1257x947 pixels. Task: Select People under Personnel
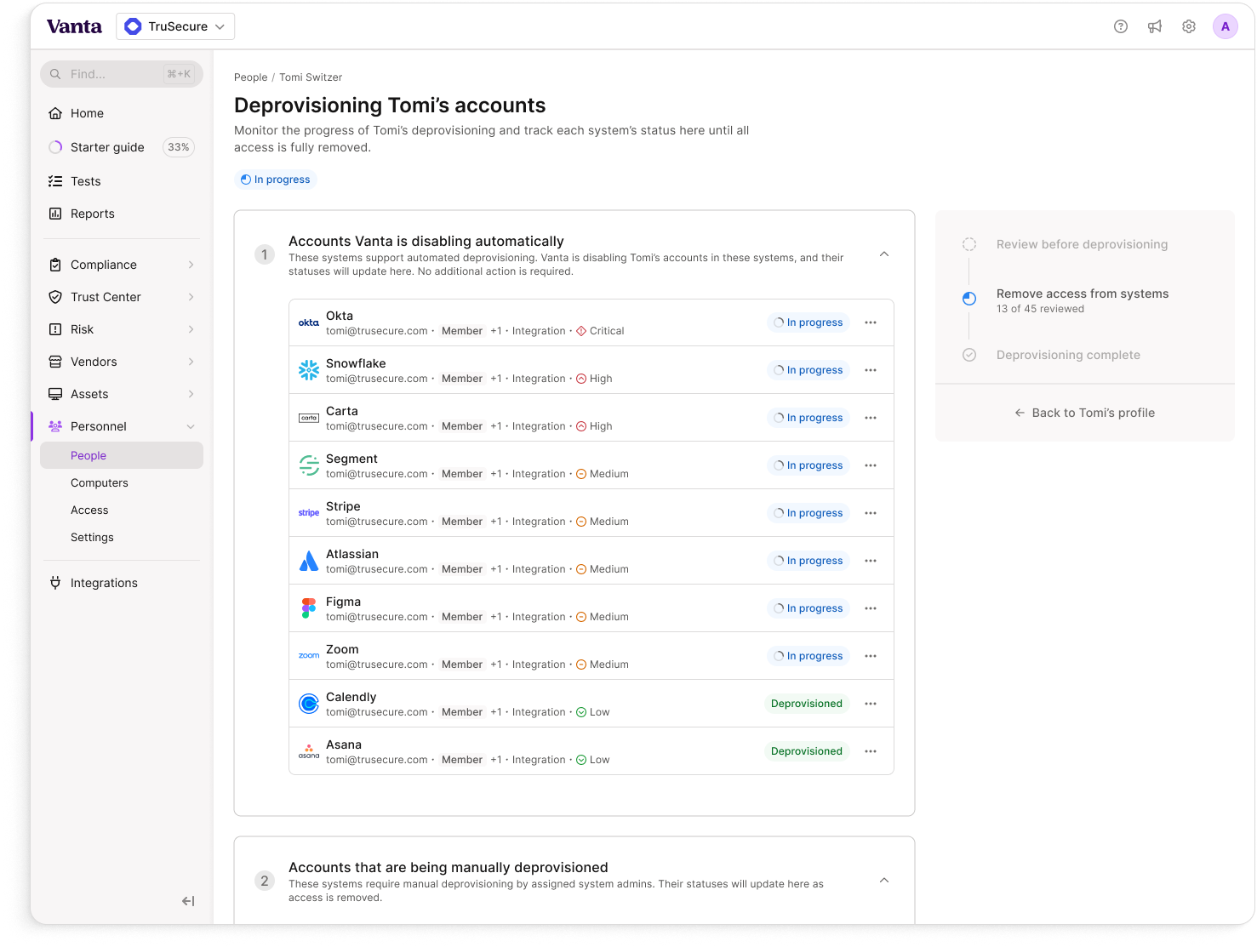click(x=122, y=455)
